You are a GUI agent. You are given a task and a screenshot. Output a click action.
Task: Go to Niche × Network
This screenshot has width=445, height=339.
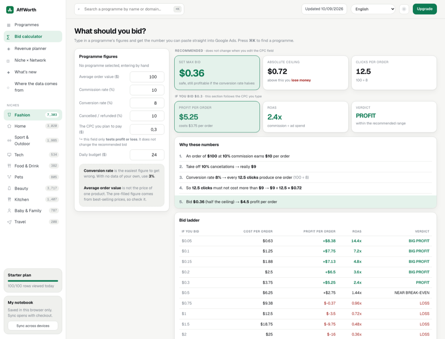coord(33,60)
